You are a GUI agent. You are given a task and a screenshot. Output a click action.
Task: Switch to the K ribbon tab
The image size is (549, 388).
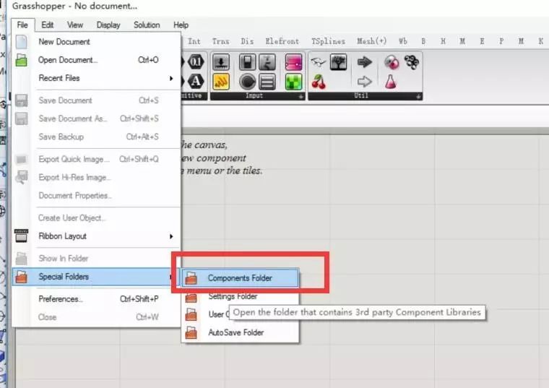pyautogui.click(x=540, y=41)
